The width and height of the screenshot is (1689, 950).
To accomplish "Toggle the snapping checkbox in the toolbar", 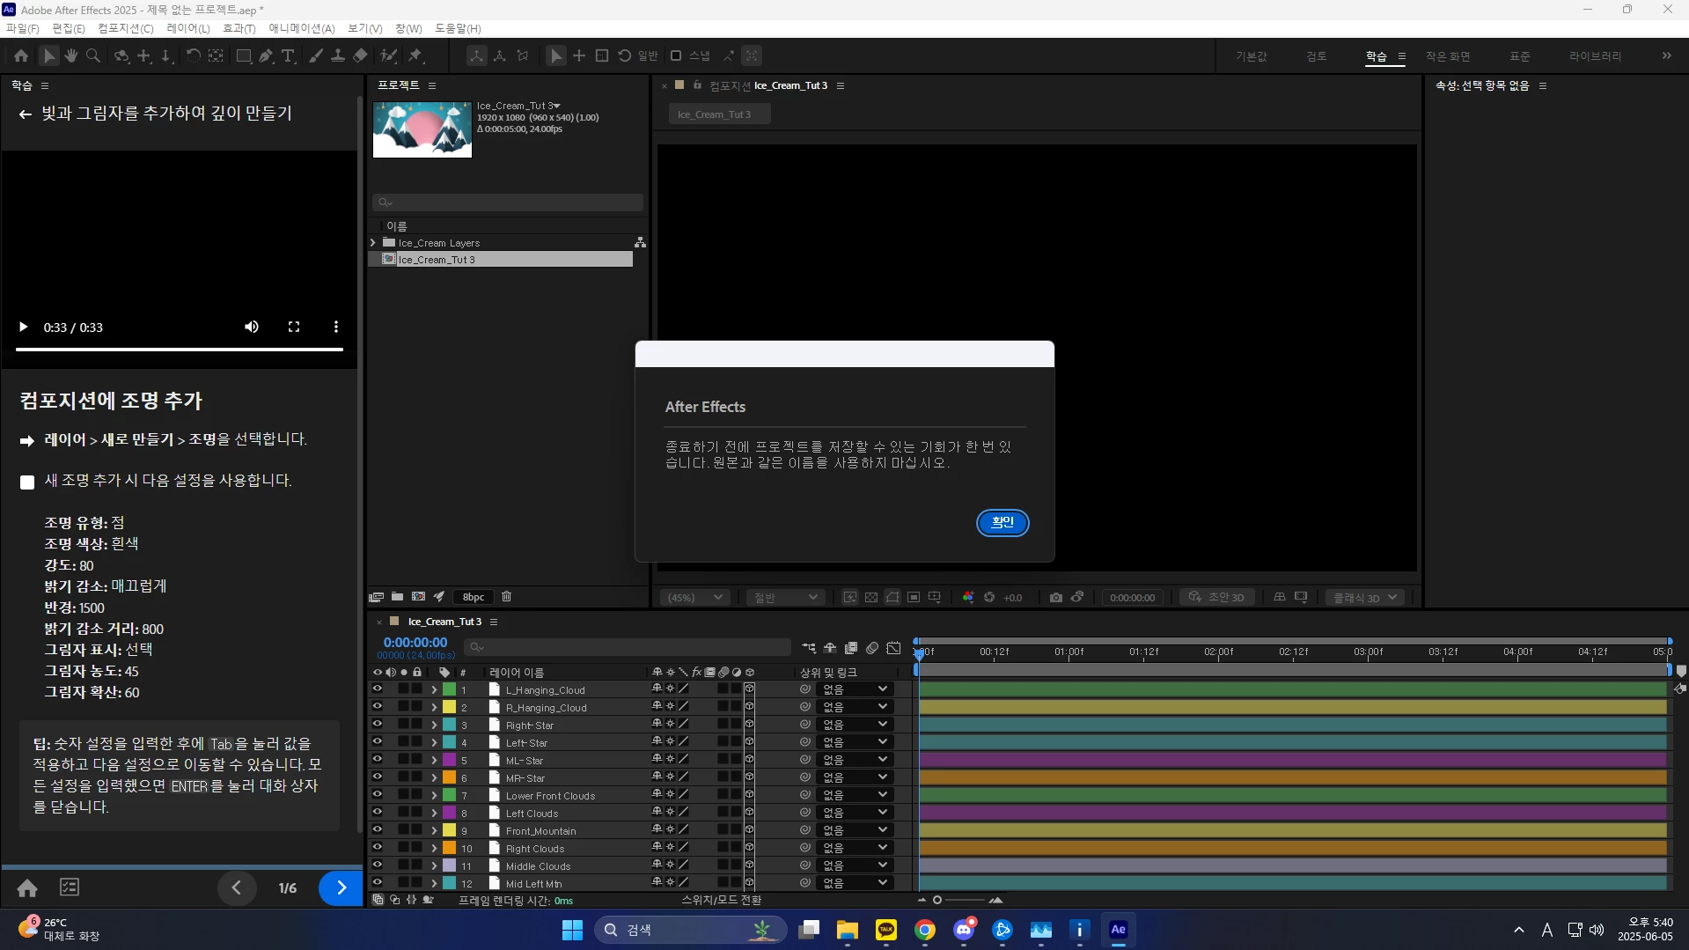I will [x=676, y=55].
